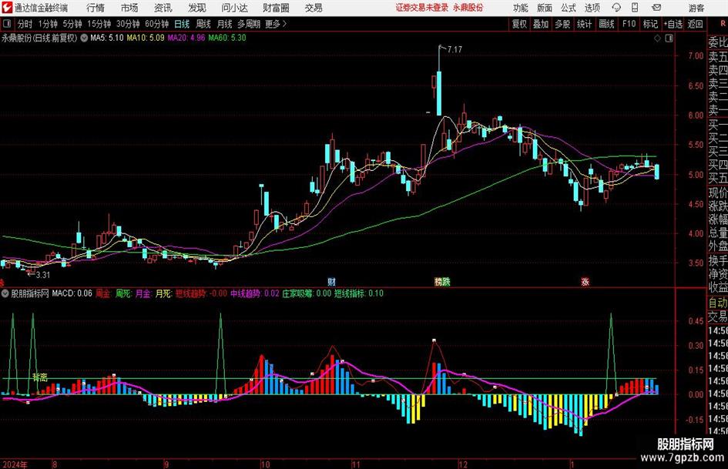Click the red 涨 marker on chart

(x=585, y=281)
